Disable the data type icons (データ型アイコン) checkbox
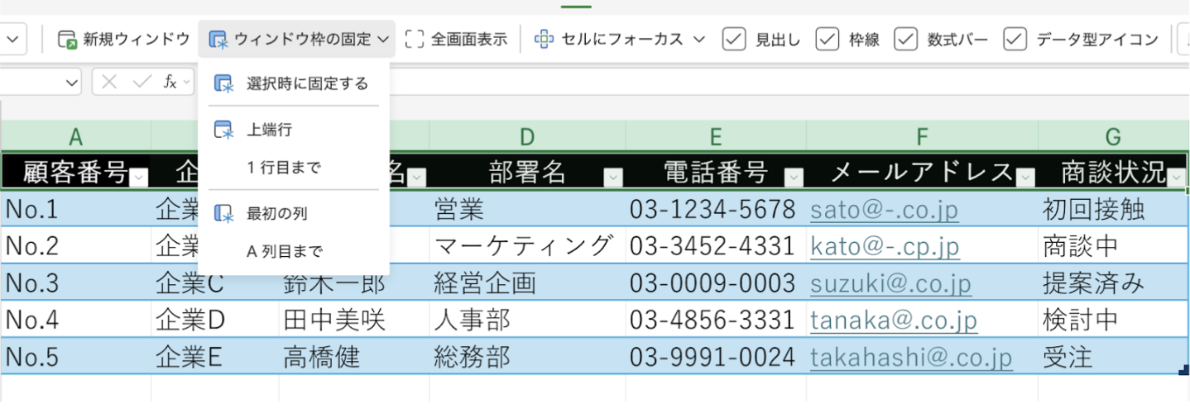Image resolution: width=1190 pixels, height=413 pixels. point(1015,39)
